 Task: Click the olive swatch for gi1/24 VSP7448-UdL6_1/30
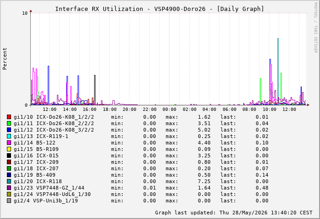pos(9,194)
